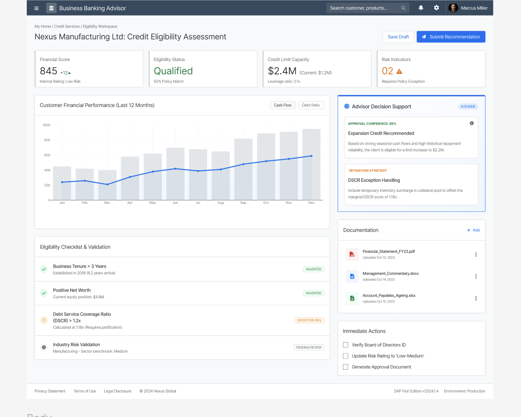The width and height of the screenshot is (521, 417).
Task: Click the Risk Indicators warning triangle
Action: pyautogui.click(x=399, y=72)
